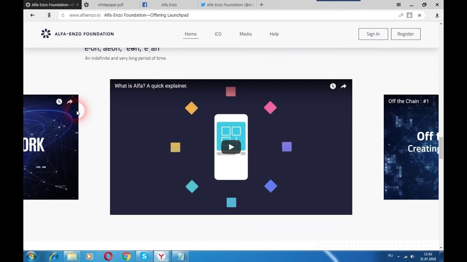467x262 pixels.
Task: Switch to the Alfa Enzo Facebook tab
Action: click(169, 5)
